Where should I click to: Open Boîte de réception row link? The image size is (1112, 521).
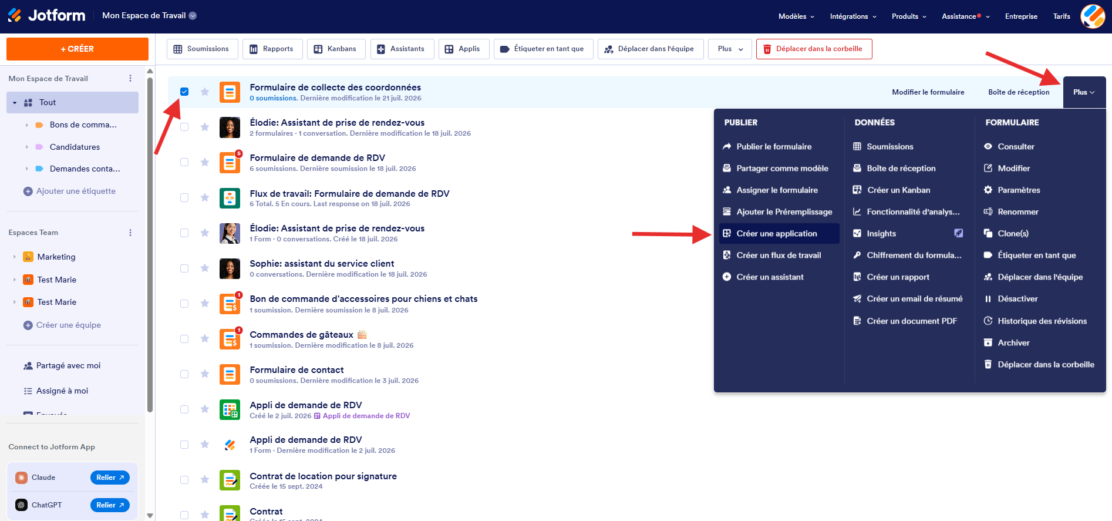1019,92
